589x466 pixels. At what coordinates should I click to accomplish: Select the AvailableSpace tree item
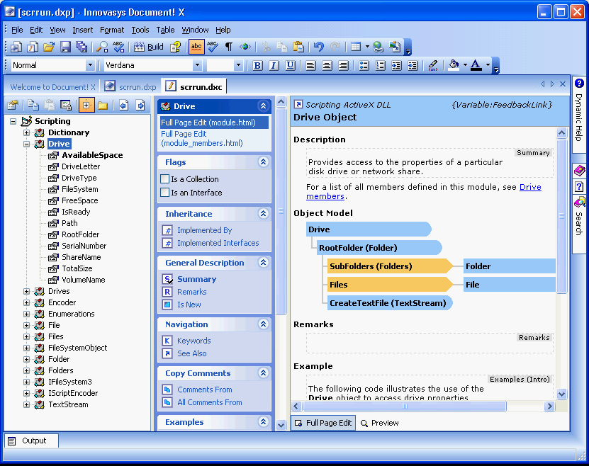pyautogui.click(x=92, y=155)
